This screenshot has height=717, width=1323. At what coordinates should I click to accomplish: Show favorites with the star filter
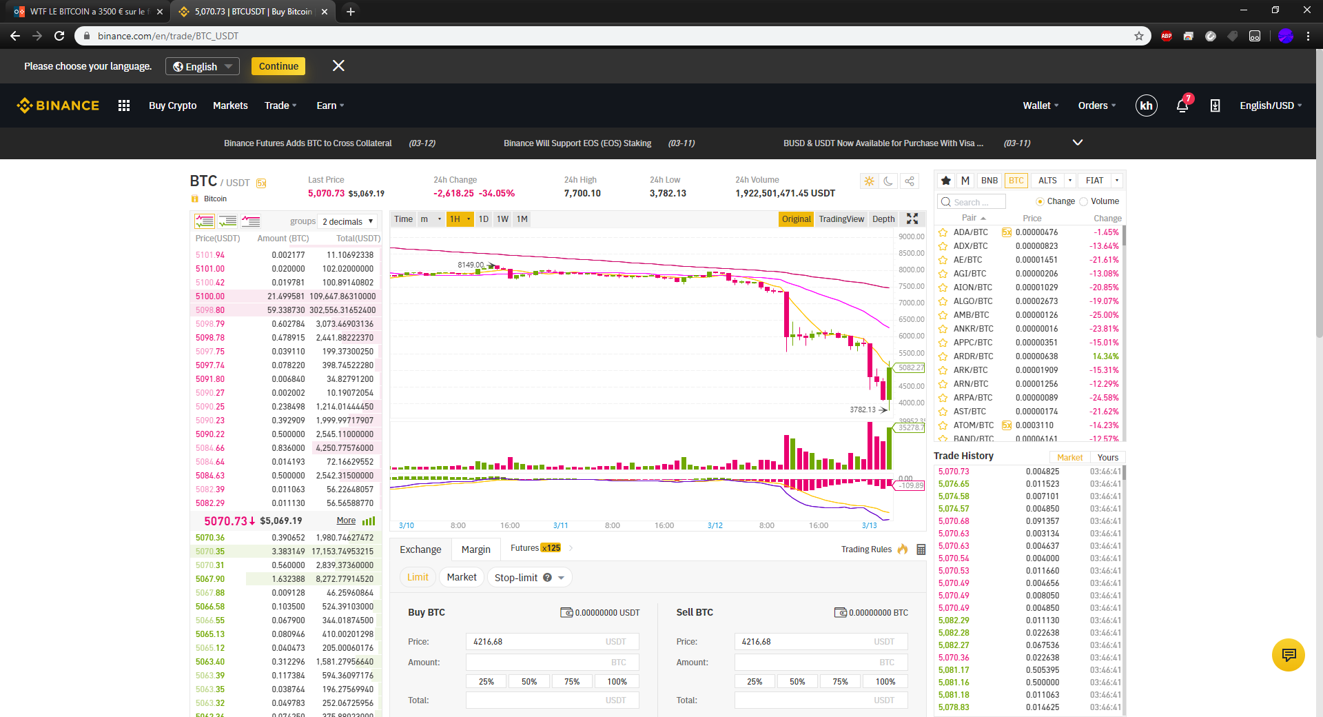(946, 181)
